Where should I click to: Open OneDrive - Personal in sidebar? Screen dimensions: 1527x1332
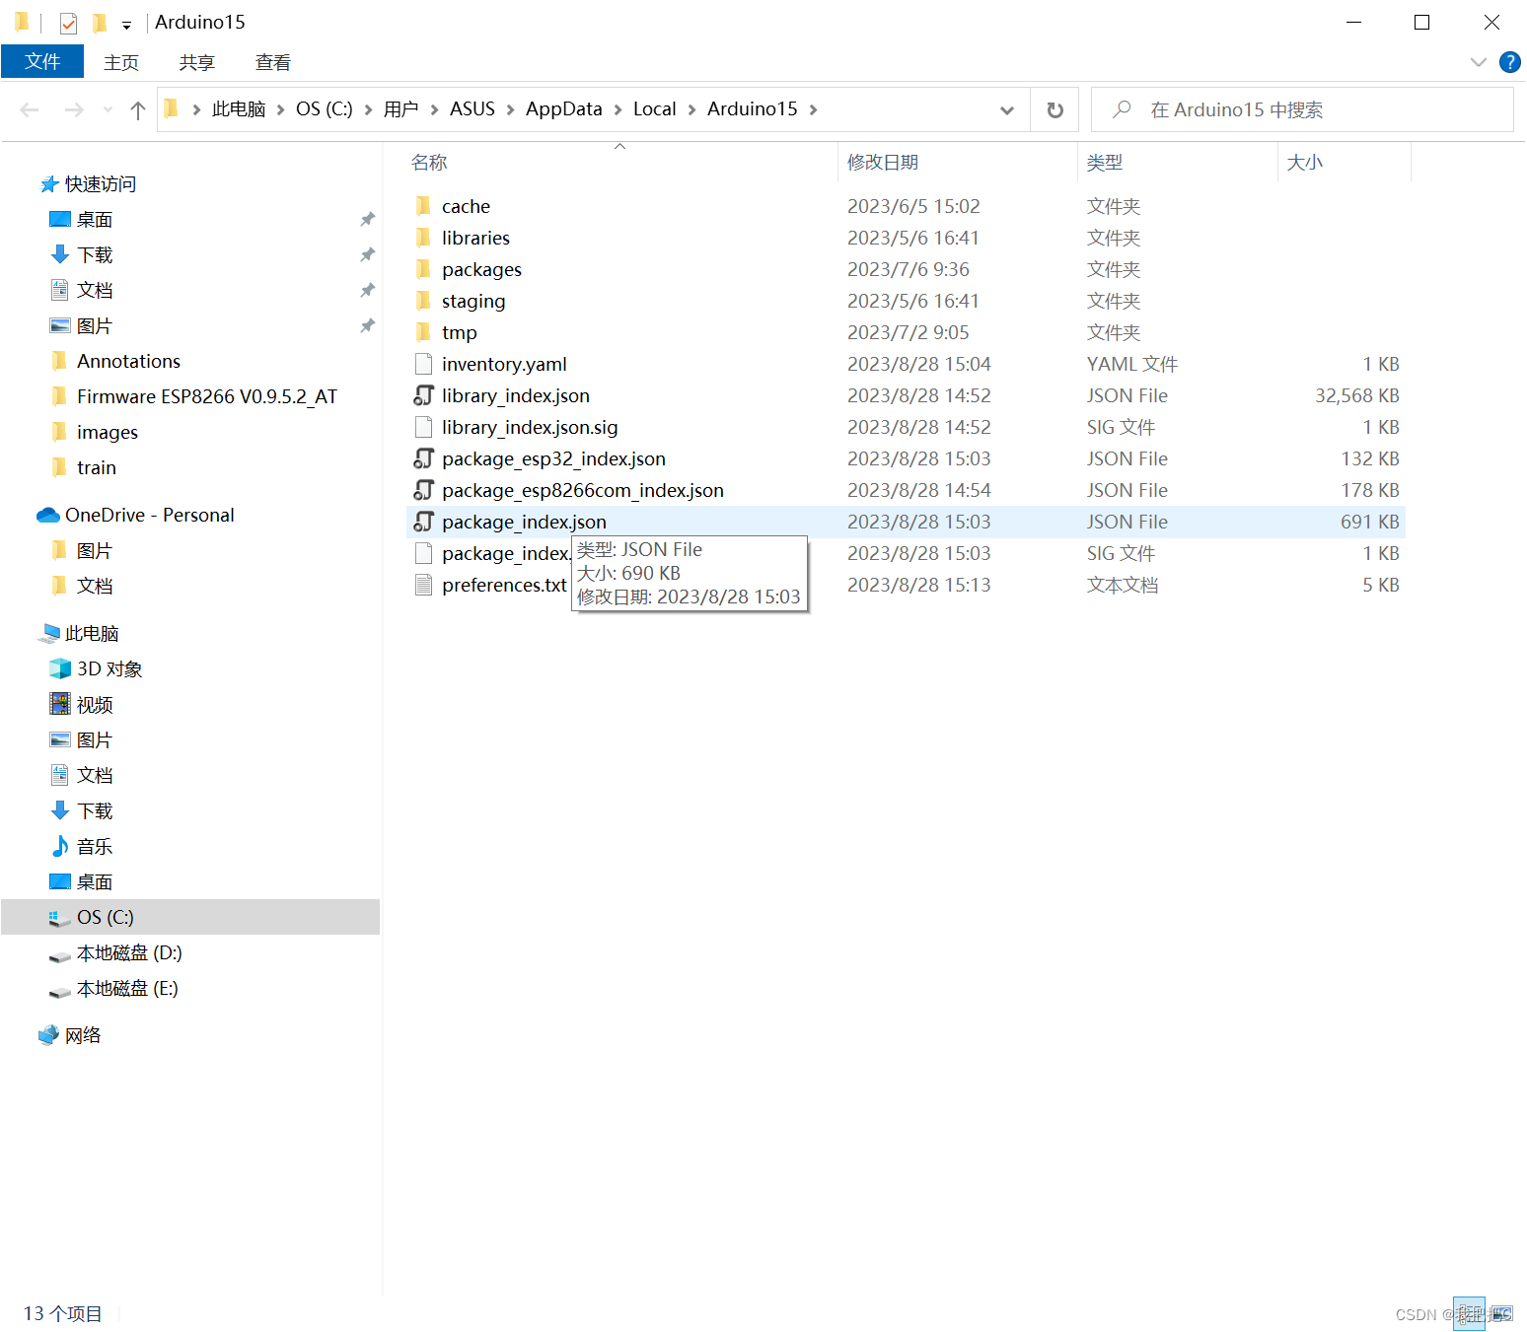(x=149, y=516)
